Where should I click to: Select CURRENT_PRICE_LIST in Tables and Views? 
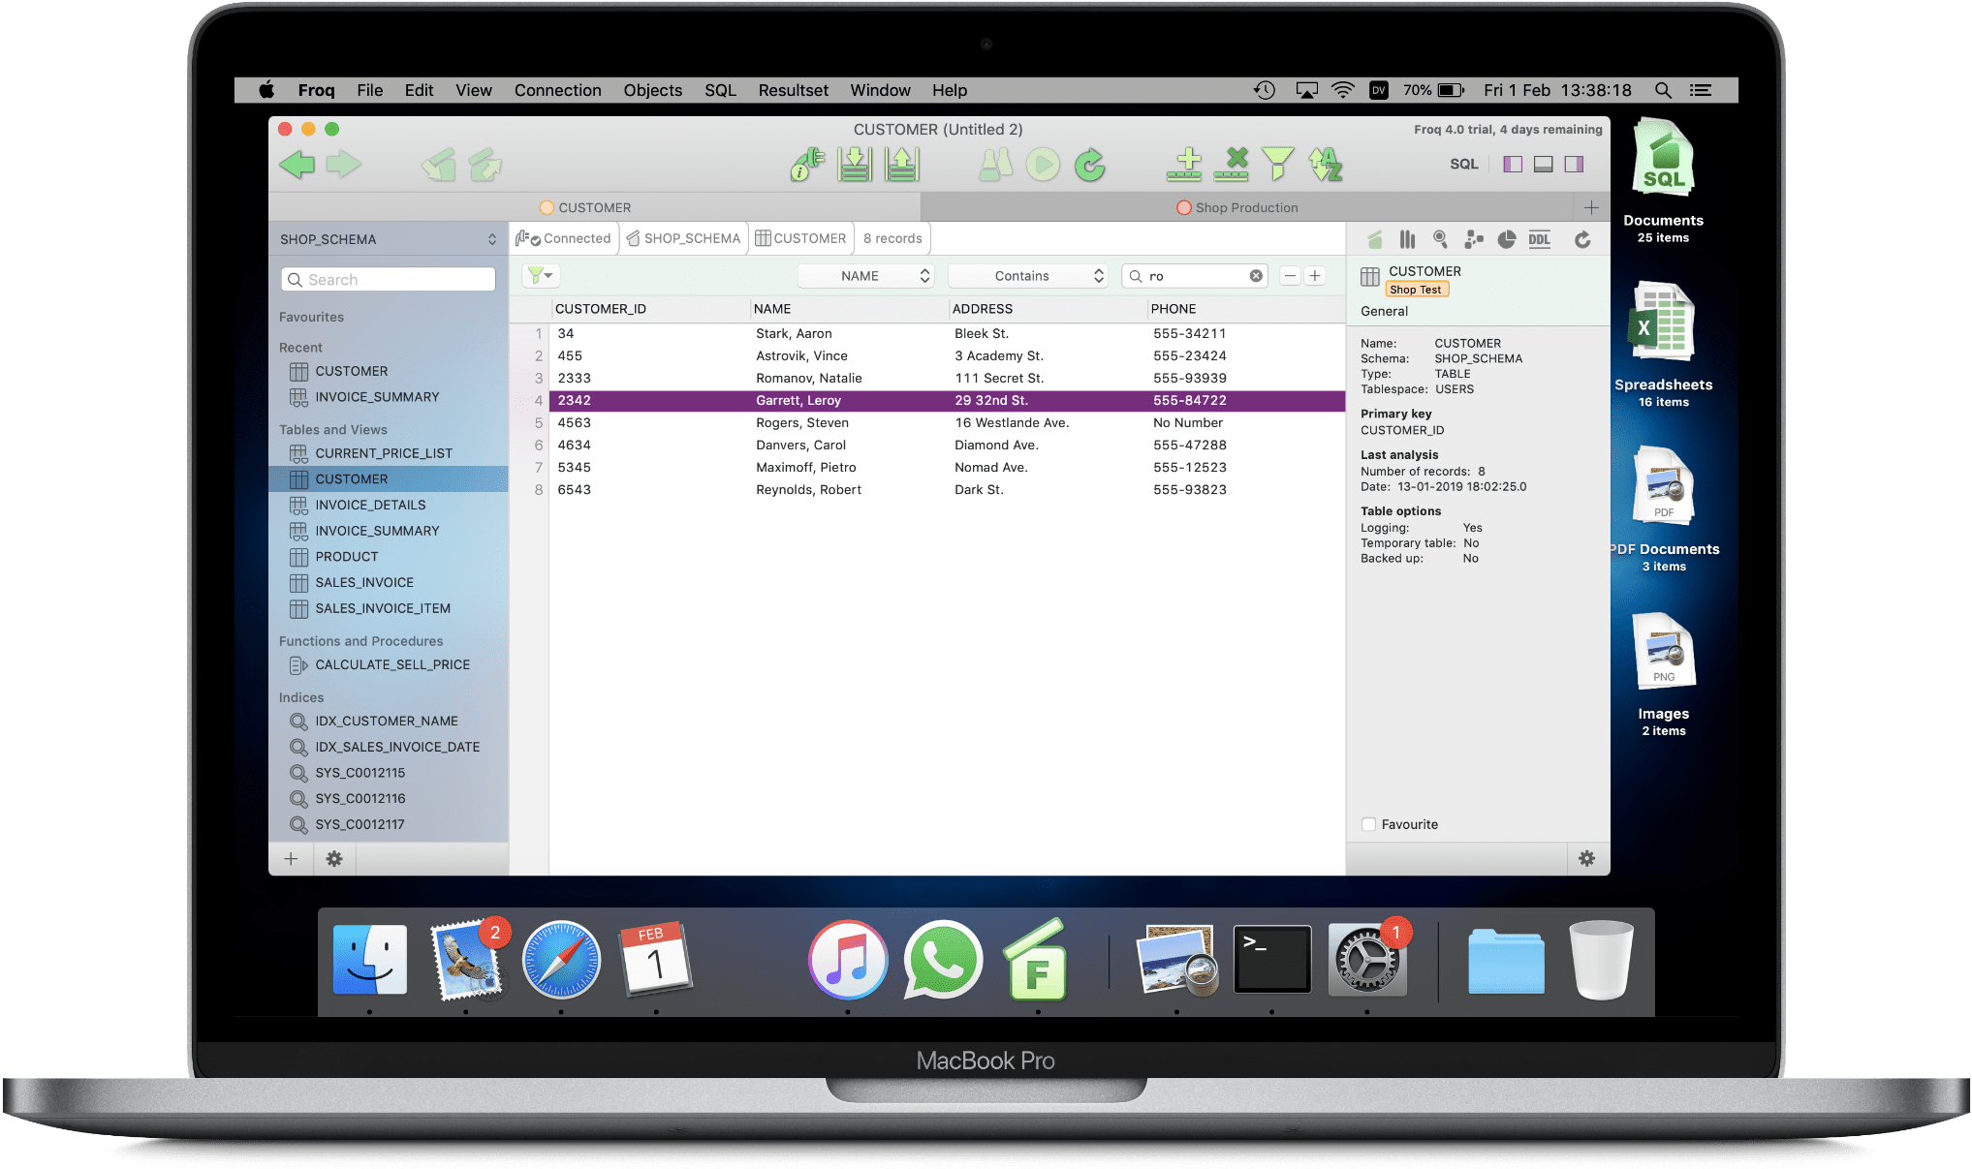[384, 453]
